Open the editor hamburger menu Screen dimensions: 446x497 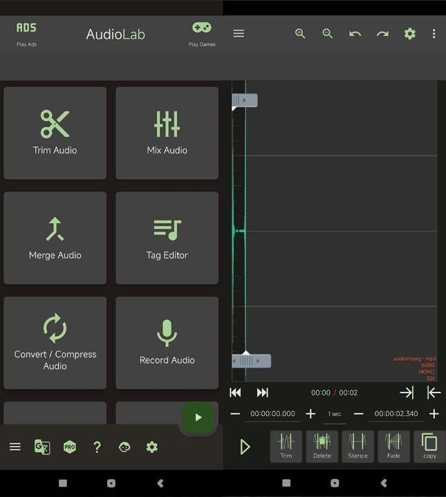click(239, 34)
